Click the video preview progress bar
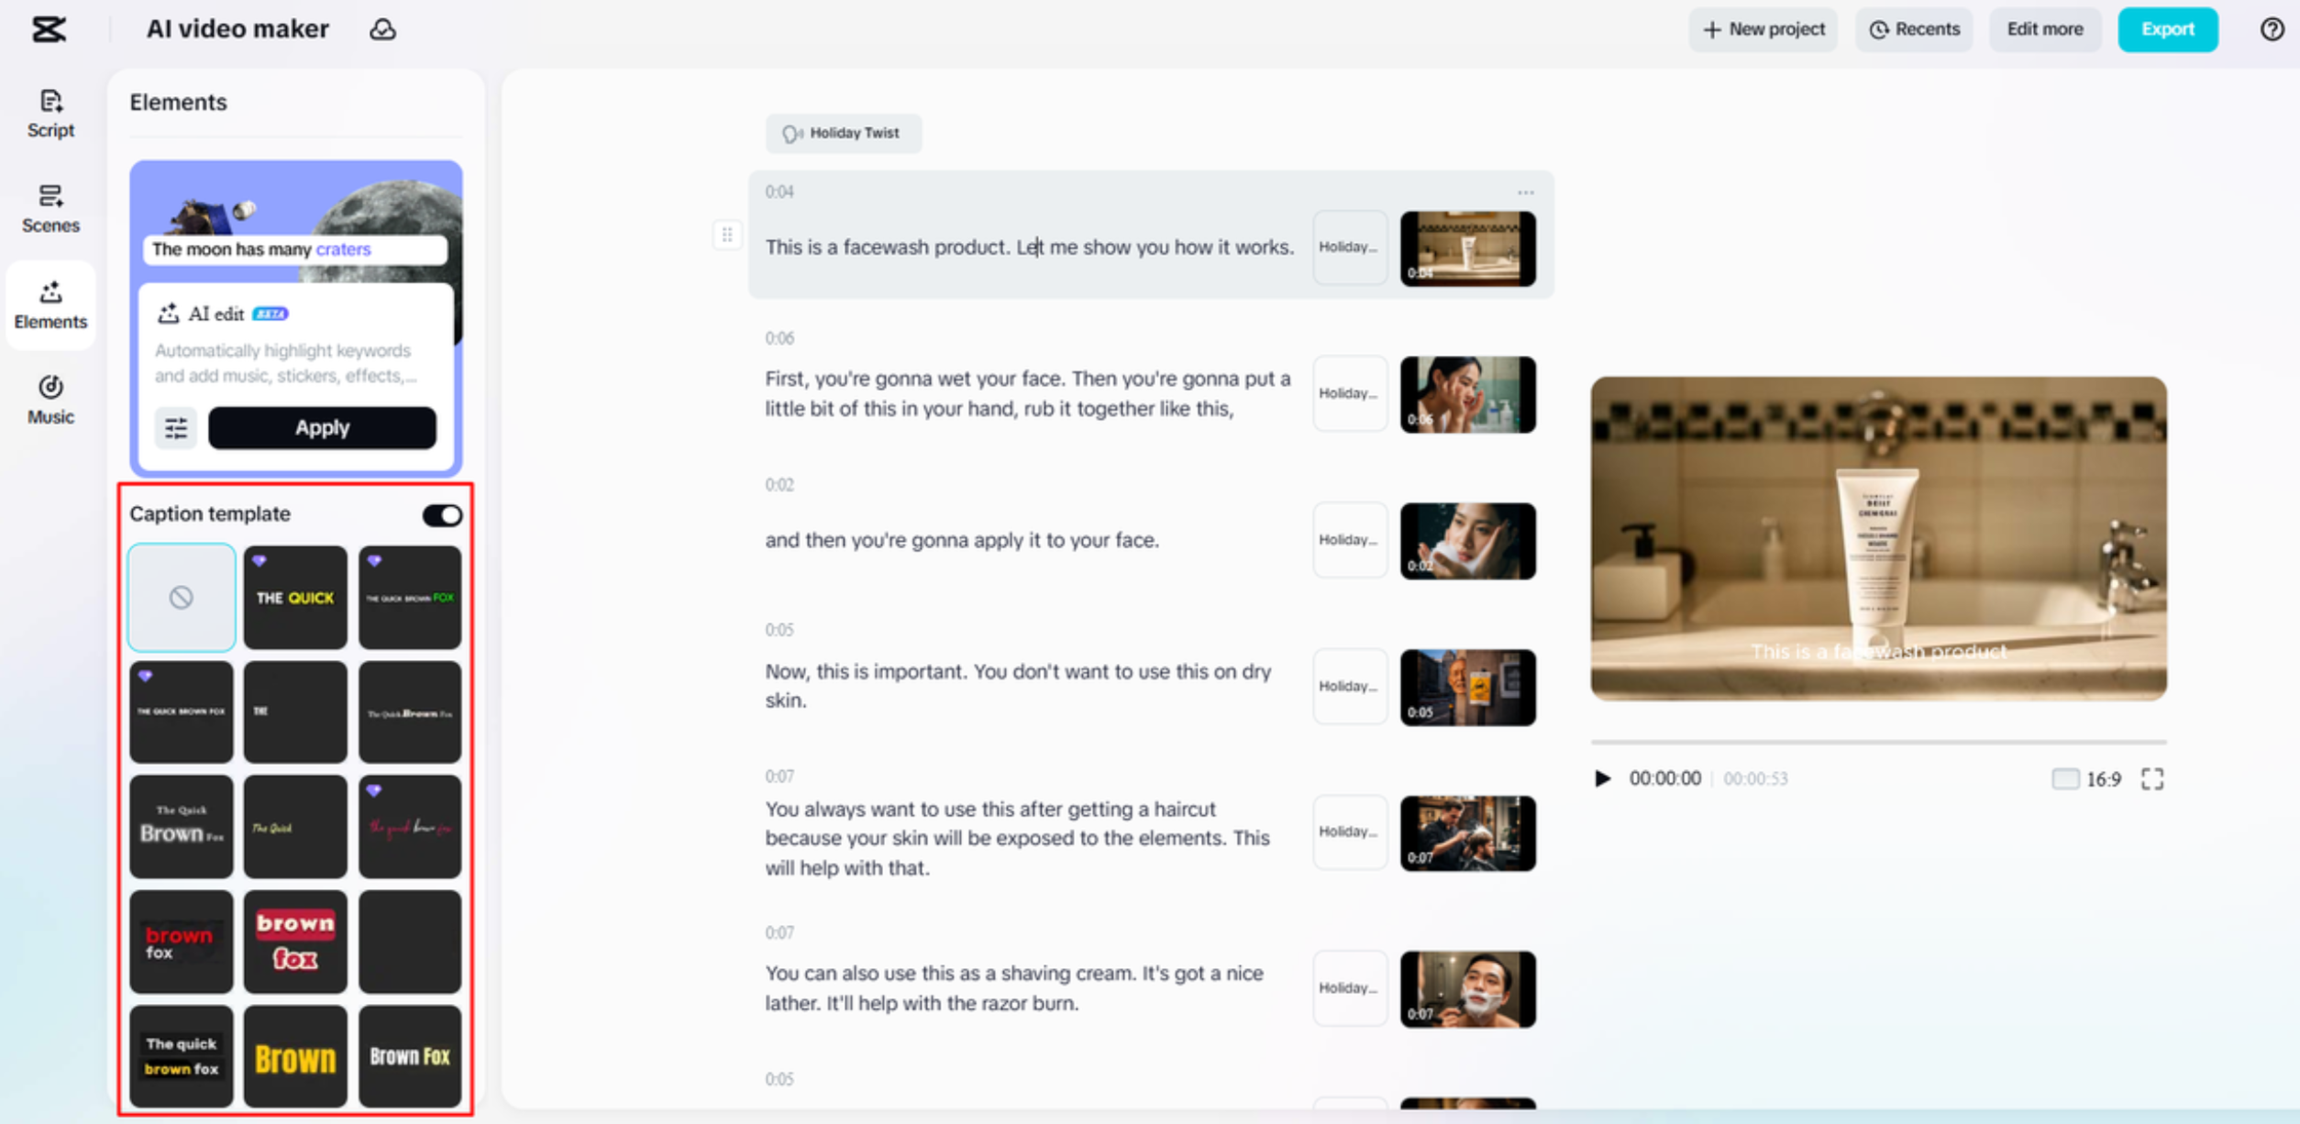Screen dimensions: 2300x1124 click(1878, 741)
